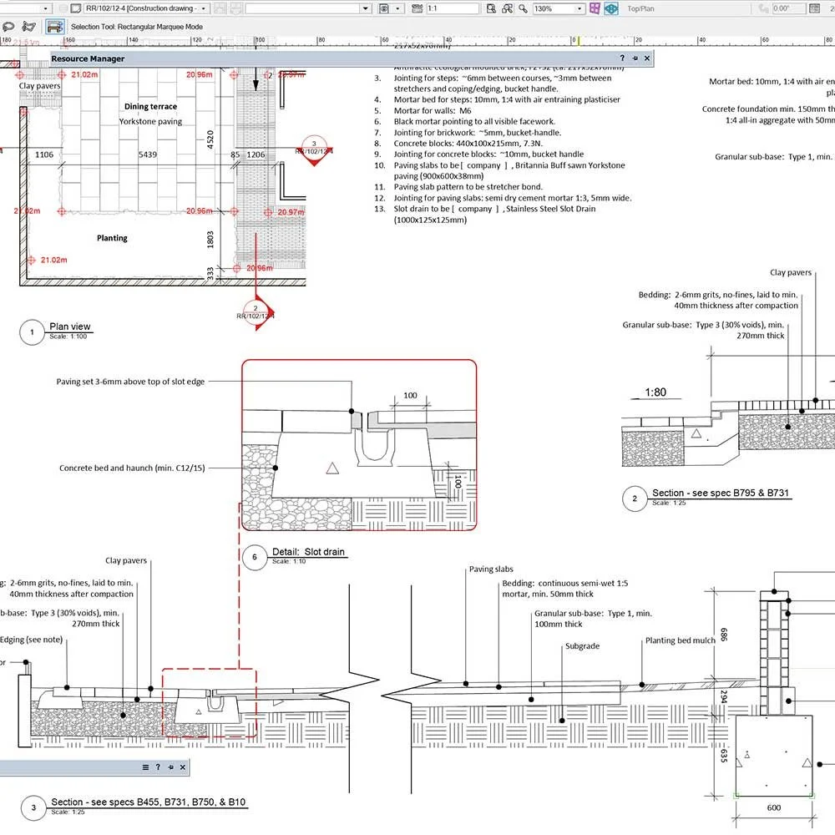Select Polygonal Marquee Mode icon
Screen dimensions: 835x835
point(28,26)
